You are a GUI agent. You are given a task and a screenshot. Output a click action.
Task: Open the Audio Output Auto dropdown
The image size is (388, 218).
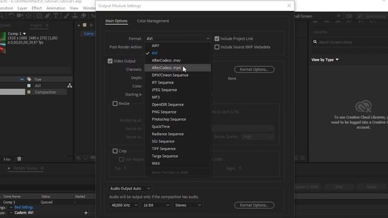(x=130, y=188)
